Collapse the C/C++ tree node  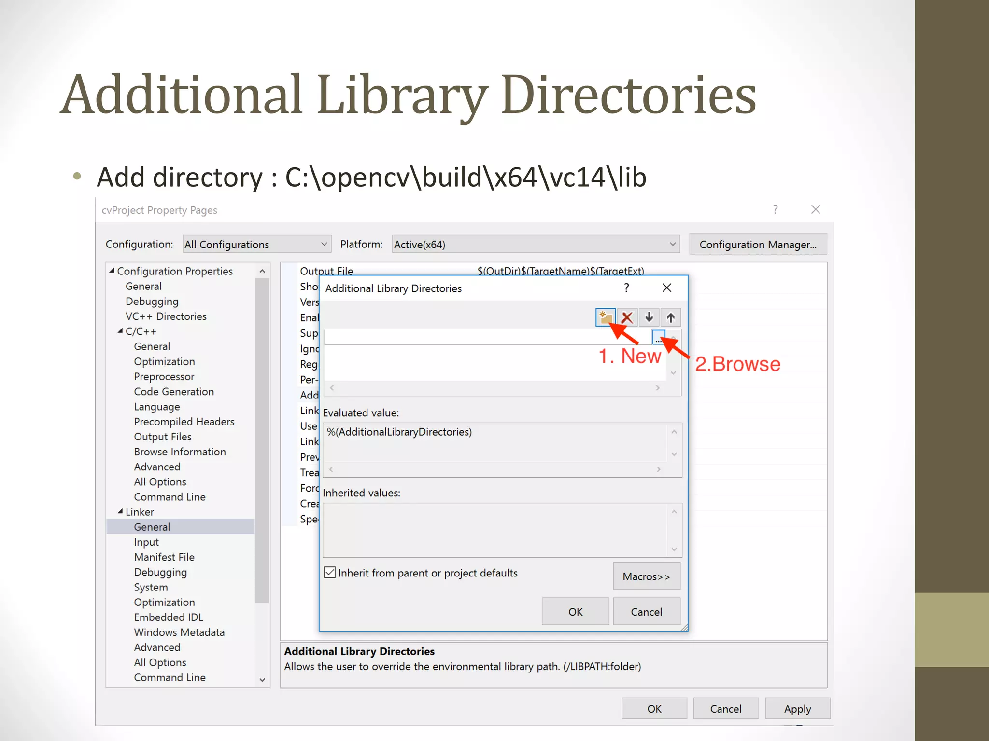pos(120,331)
